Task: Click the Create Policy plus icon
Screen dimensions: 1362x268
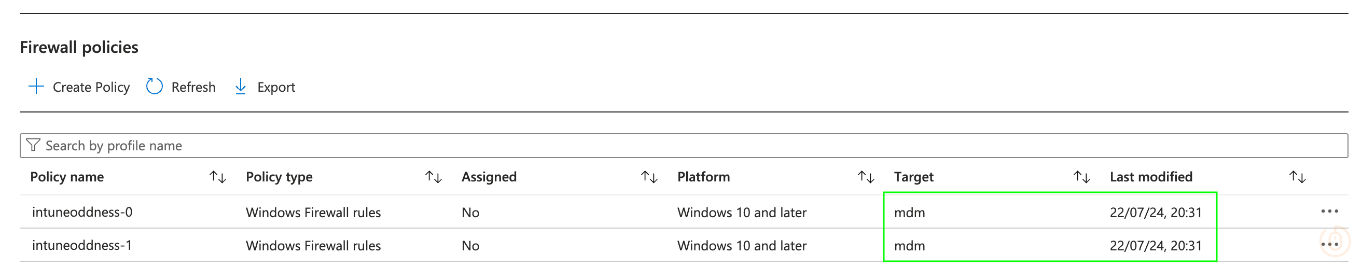Action: (x=36, y=86)
